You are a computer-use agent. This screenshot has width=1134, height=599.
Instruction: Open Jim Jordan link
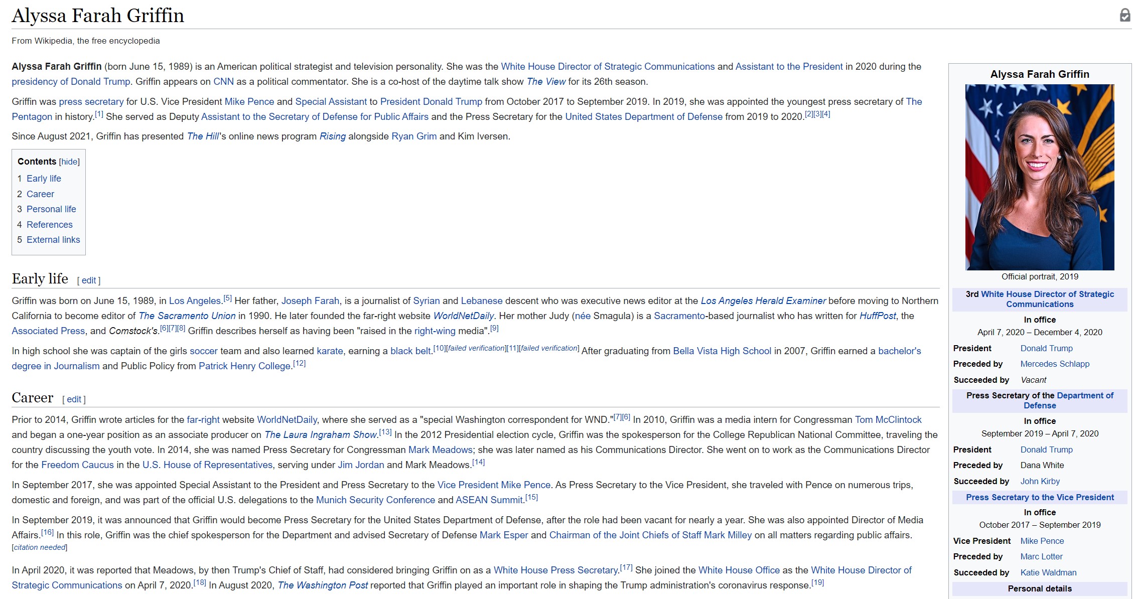(361, 465)
